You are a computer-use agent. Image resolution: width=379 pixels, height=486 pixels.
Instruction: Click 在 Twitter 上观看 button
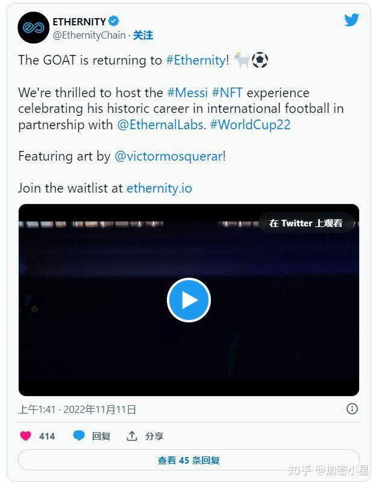[x=305, y=223]
